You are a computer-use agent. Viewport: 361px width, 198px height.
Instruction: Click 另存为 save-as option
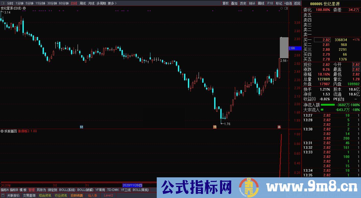(x=41, y=190)
